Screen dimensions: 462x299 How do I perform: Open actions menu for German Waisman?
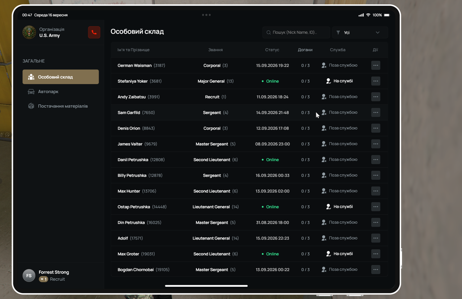click(x=376, y=65)
